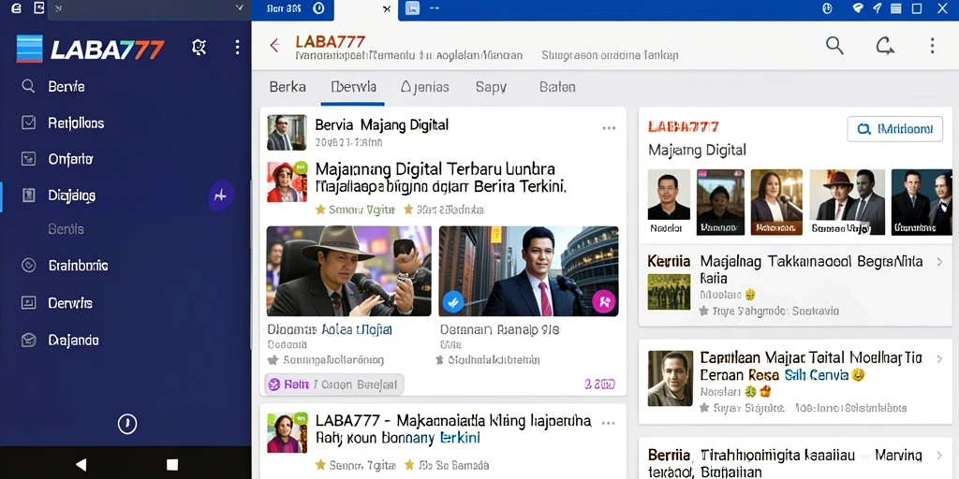Click the back arrow beside LABA777 header

[x=274, y=45]
